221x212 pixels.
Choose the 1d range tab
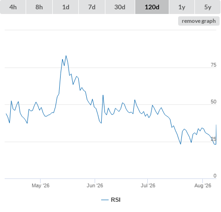pyautogui.click(x=66, y=7)
